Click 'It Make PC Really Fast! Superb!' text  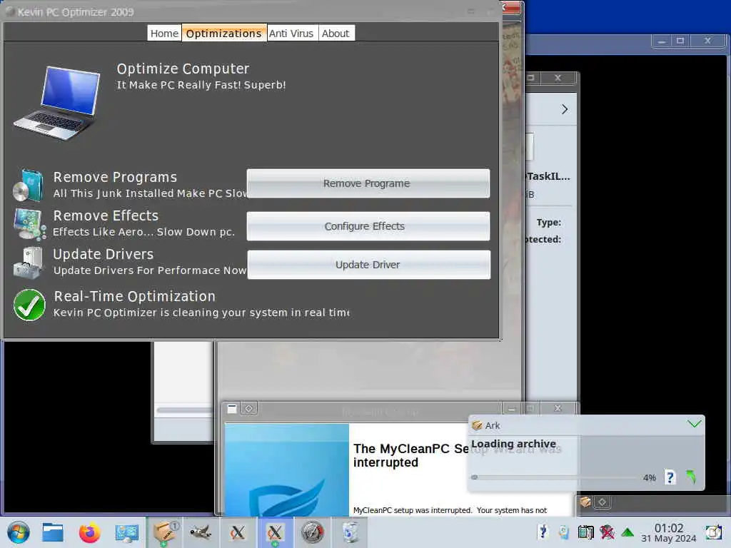(201, 85)
